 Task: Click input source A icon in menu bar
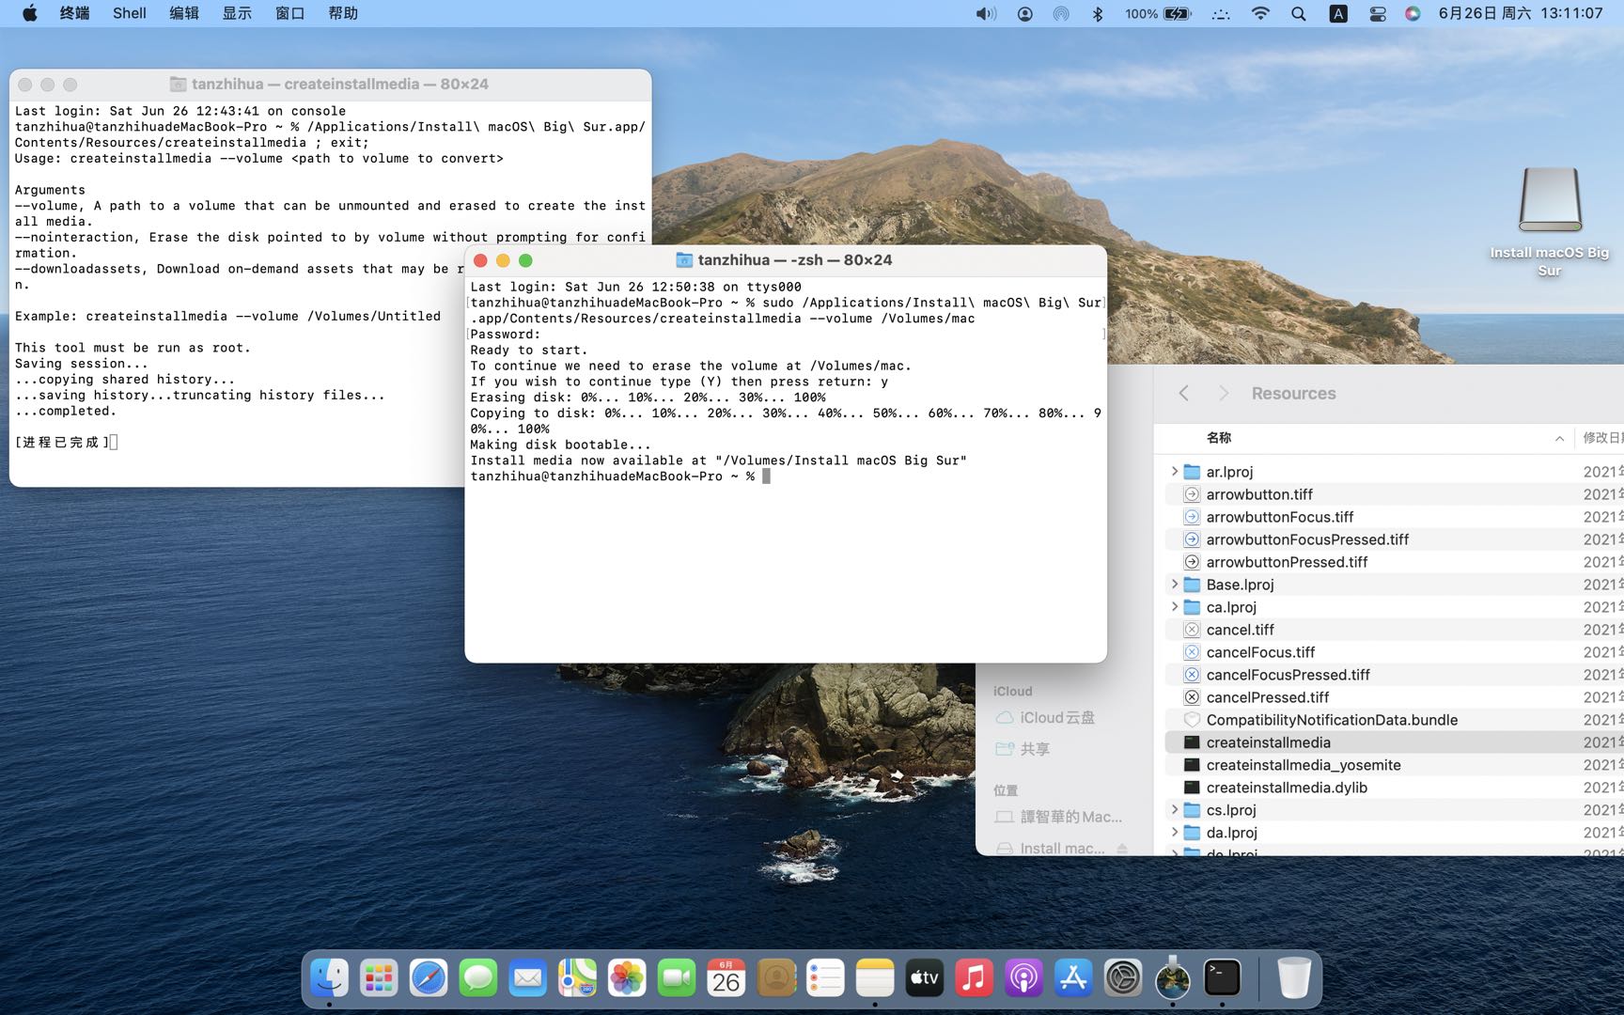pyautogui.click(x=1338, y=13)
